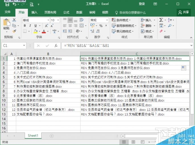This screenshot has height=145, width=195.
Task: Open the 常规 number format dropdown
Action: click(x=107, y=20)
